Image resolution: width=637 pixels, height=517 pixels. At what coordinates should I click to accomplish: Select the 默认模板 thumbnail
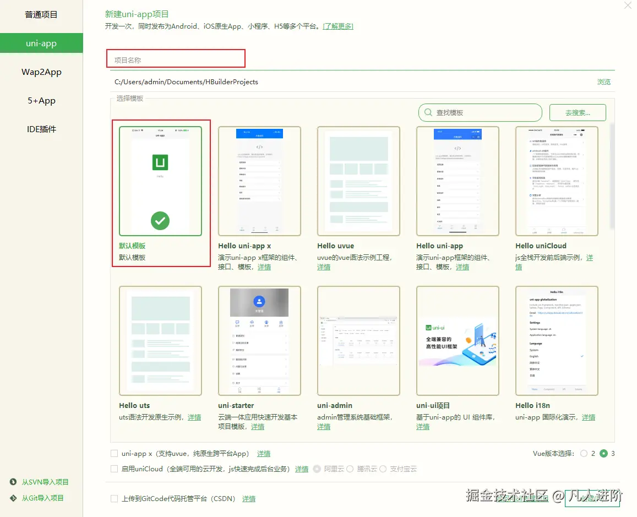coord(160,181)
